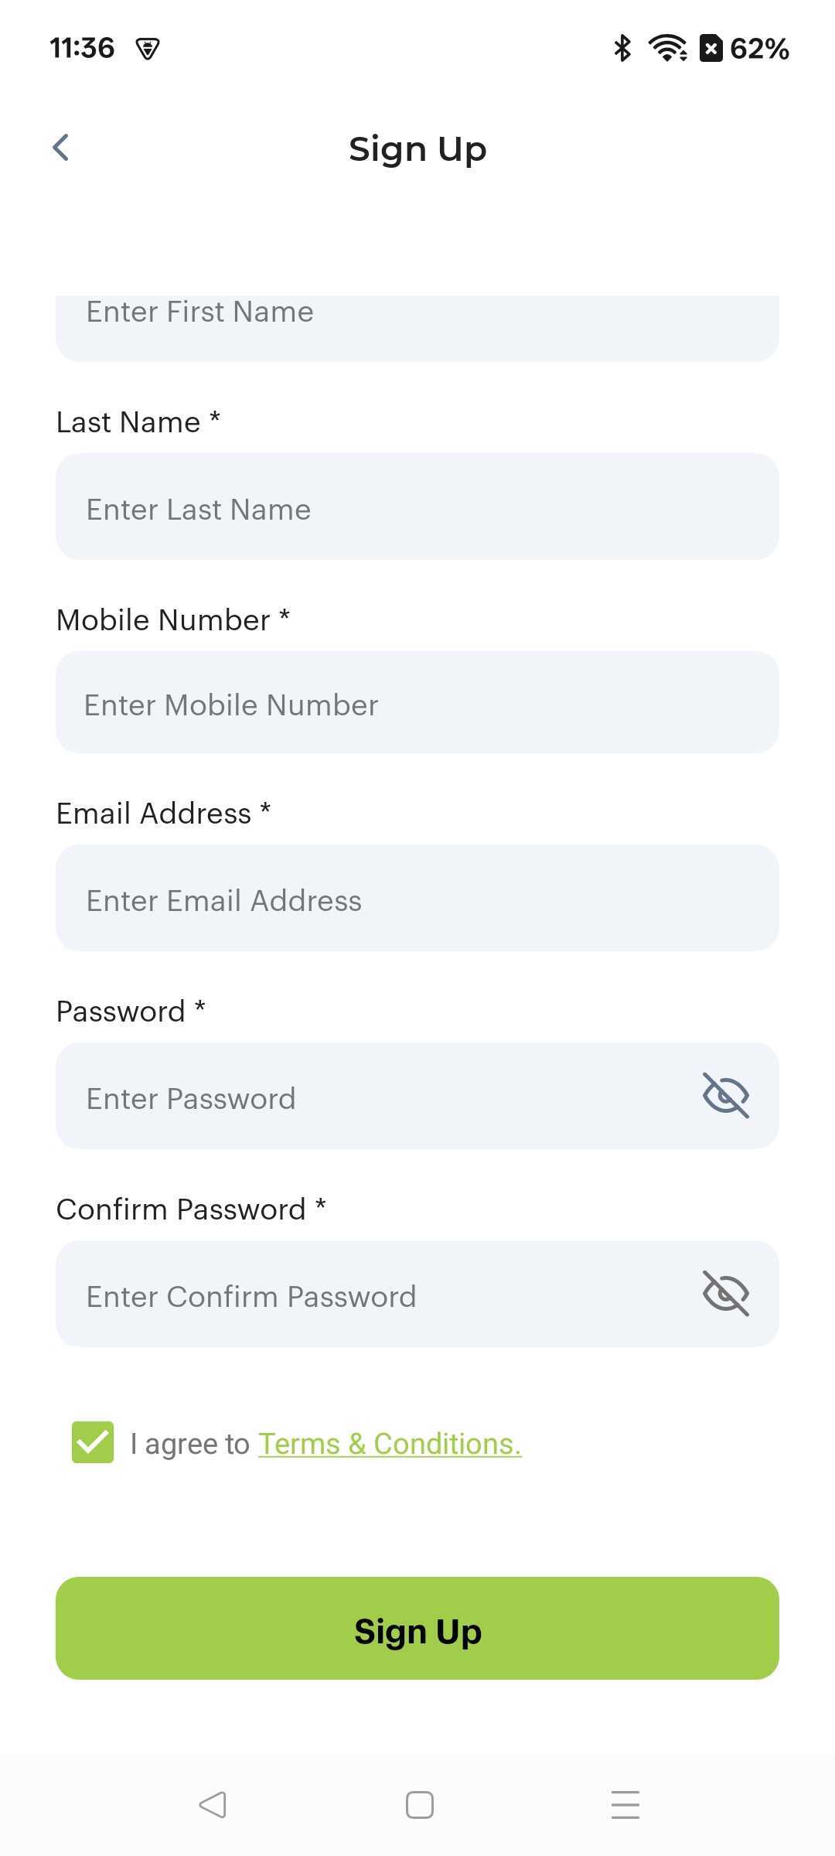Tap the battery indicator icon
This screenshot has height=1856, width=835.
tap(711, 48)
